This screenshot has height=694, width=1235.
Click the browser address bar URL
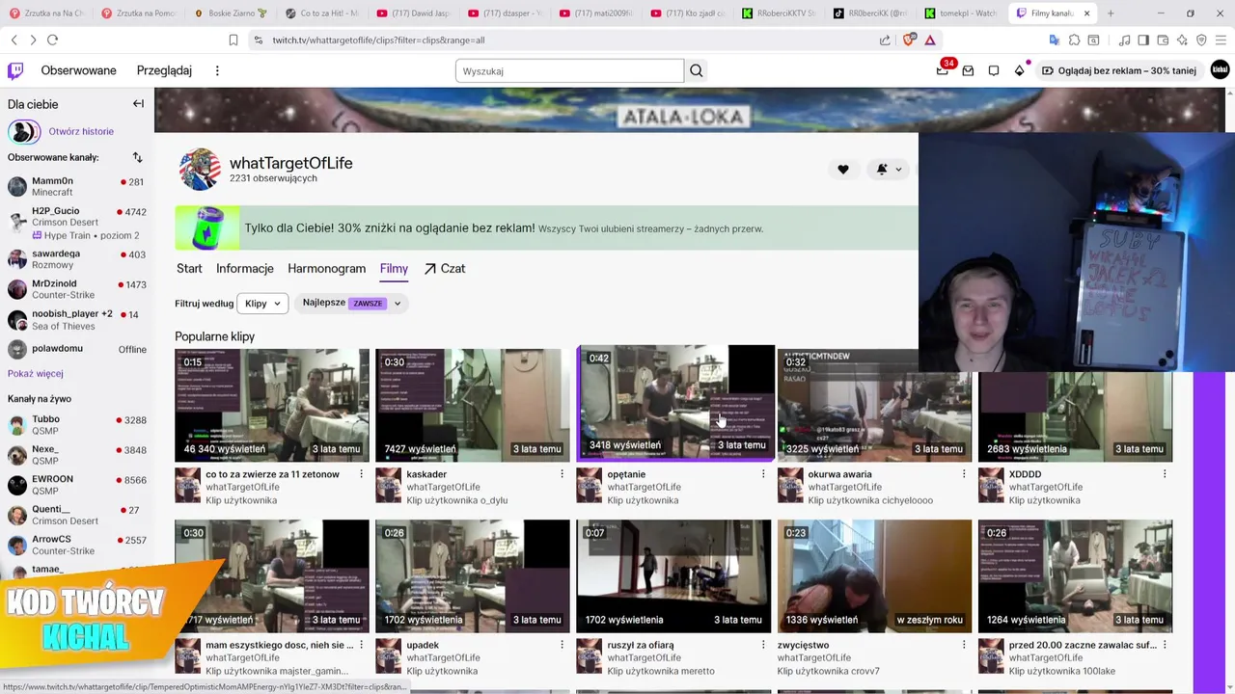pyautogui.click(x=378, y=40)
